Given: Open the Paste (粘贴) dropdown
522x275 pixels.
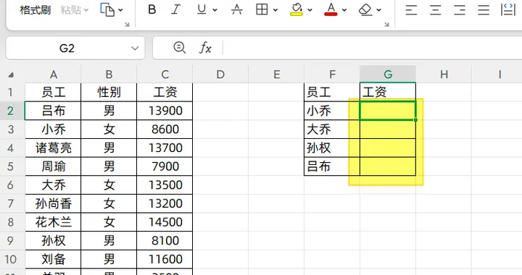Looking at the screenshot, I should click(x=75, y=10).
